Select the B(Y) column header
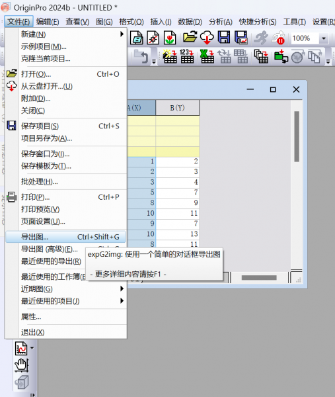335x397 pixels. [x=178, y=108]
